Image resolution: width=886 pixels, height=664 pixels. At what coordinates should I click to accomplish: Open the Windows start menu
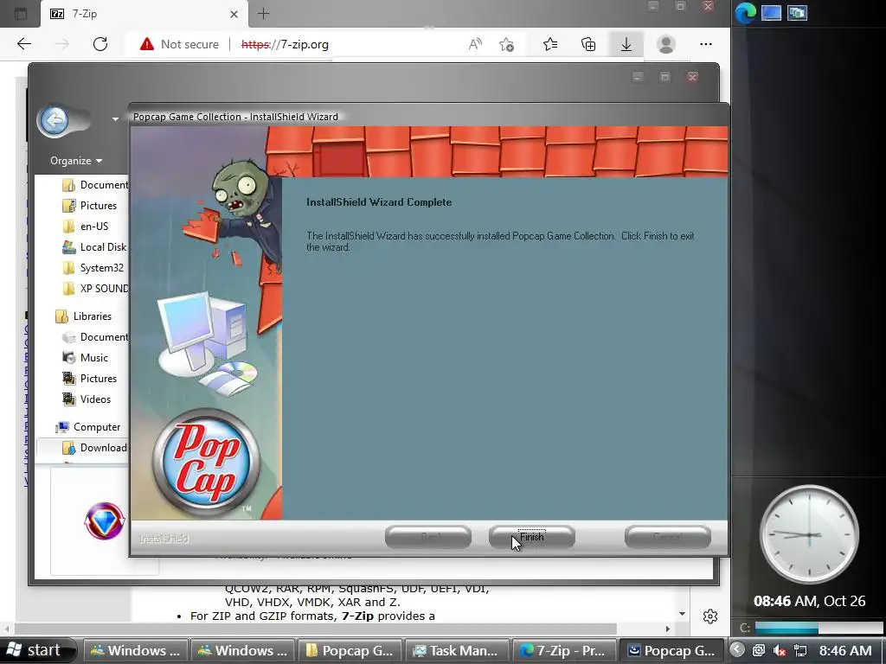36,650
